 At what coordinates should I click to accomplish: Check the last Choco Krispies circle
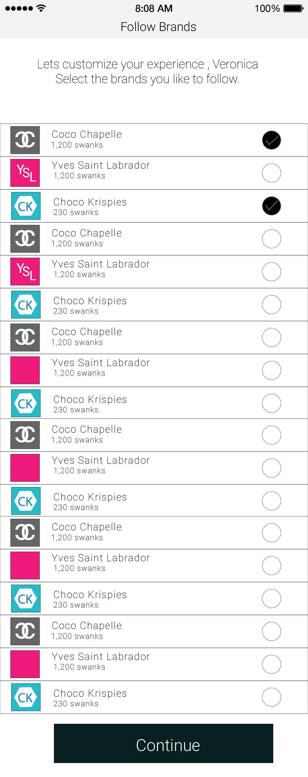pyautogui.click(x=271, y=697)
